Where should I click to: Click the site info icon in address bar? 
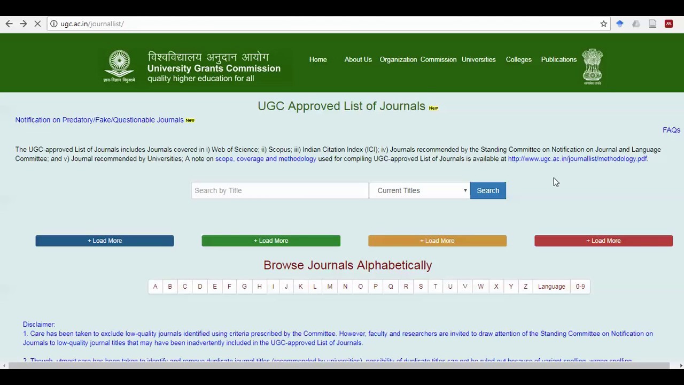[54, 24]
